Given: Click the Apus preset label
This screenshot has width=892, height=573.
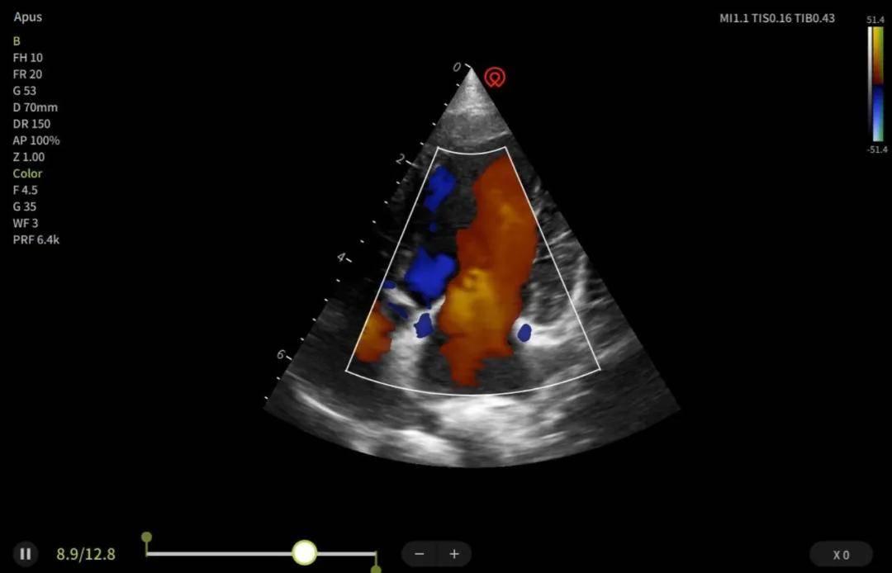Looking at the screenshot, I should [28, 17].
